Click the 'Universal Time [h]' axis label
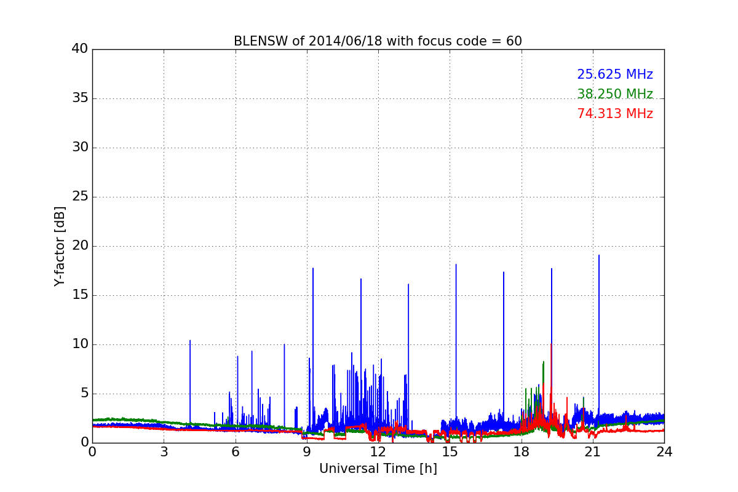Image resolution: width=738 pixels, height=492 pixels. tap(378, 469)
